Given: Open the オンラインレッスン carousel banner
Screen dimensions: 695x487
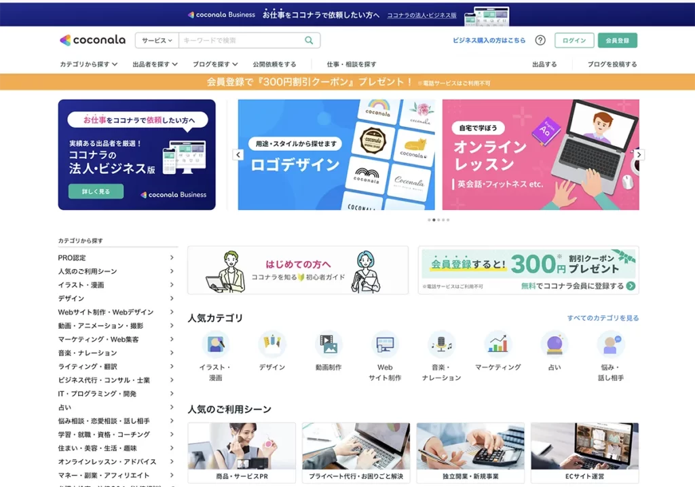Looking at the screenshot, I should pyautogui.click(x=541, y=155).
